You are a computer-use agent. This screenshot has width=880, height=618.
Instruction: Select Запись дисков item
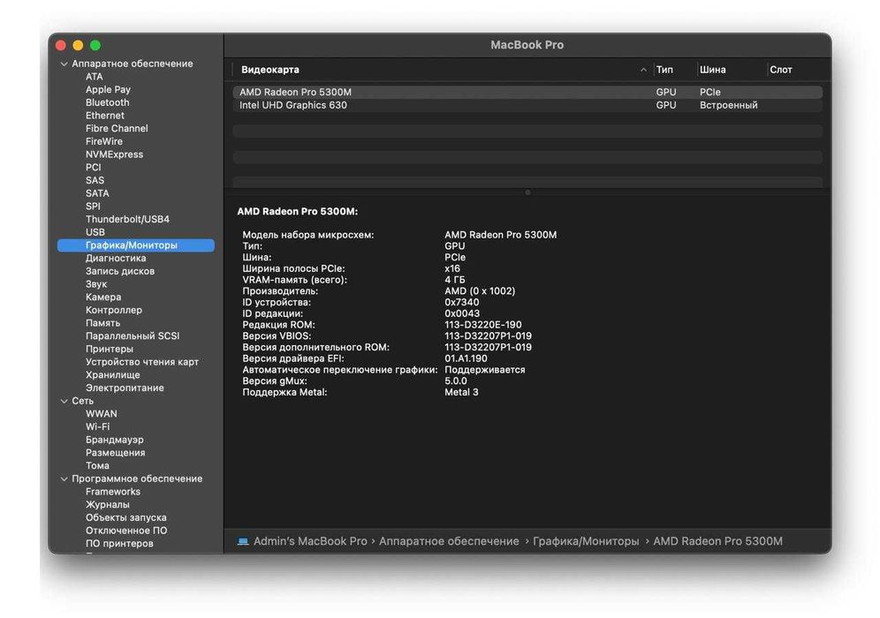(120, 271)
